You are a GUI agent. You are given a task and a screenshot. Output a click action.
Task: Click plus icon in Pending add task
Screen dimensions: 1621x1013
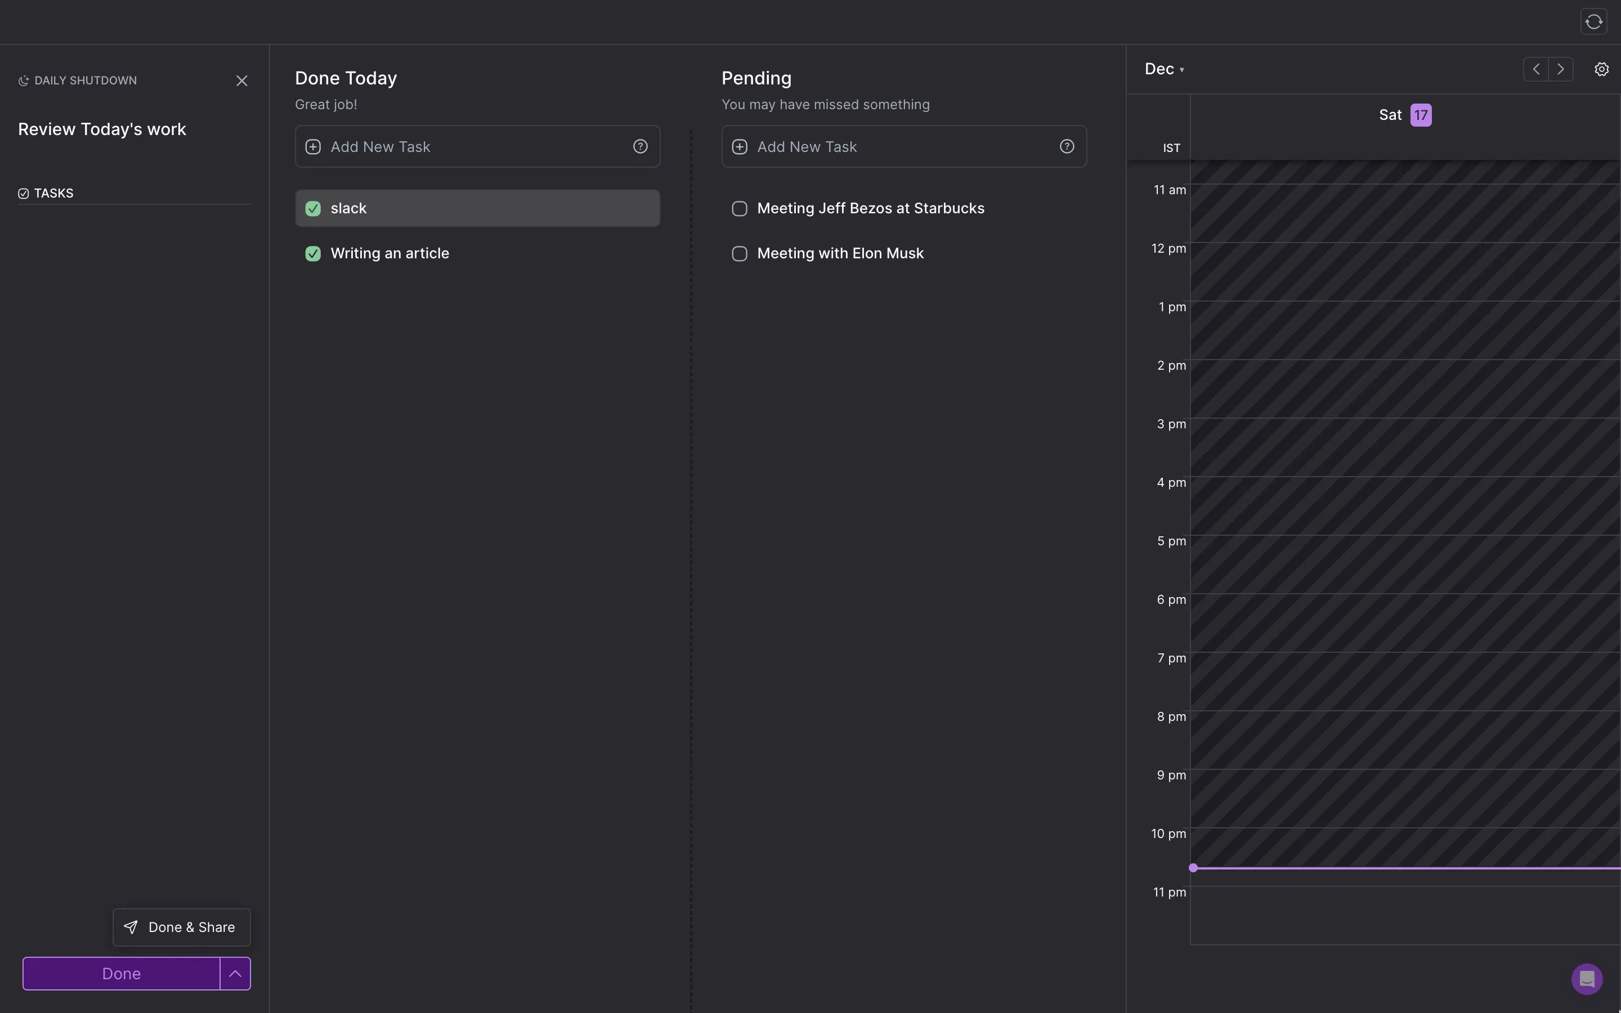740,147
